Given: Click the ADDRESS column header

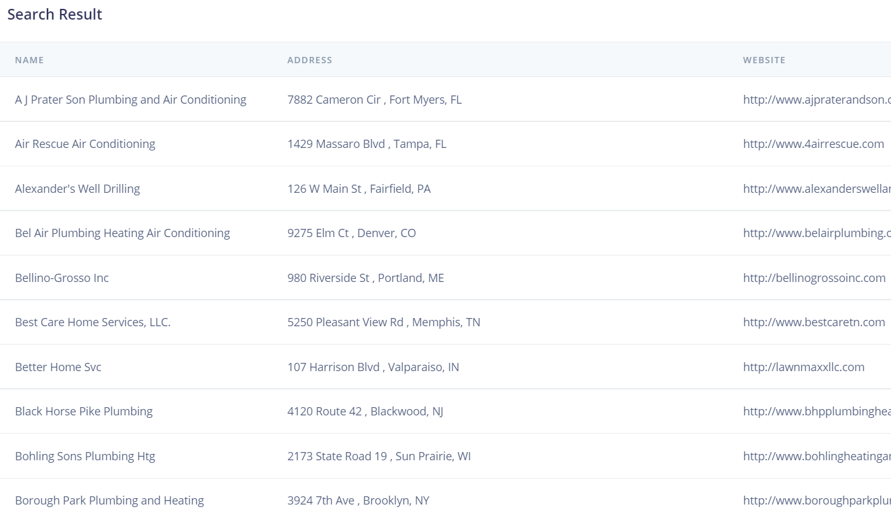Looking at the screenshot, I should point(310,60).
